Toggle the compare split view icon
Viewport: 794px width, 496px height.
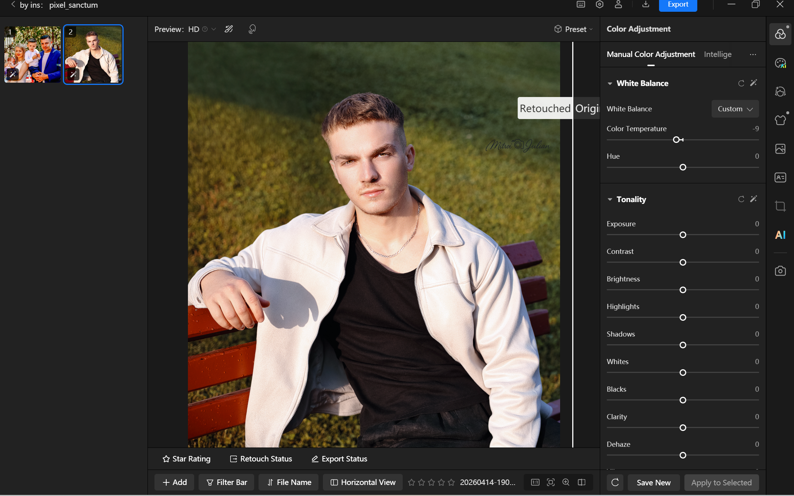pyautogui.click(x=581, y=482)
